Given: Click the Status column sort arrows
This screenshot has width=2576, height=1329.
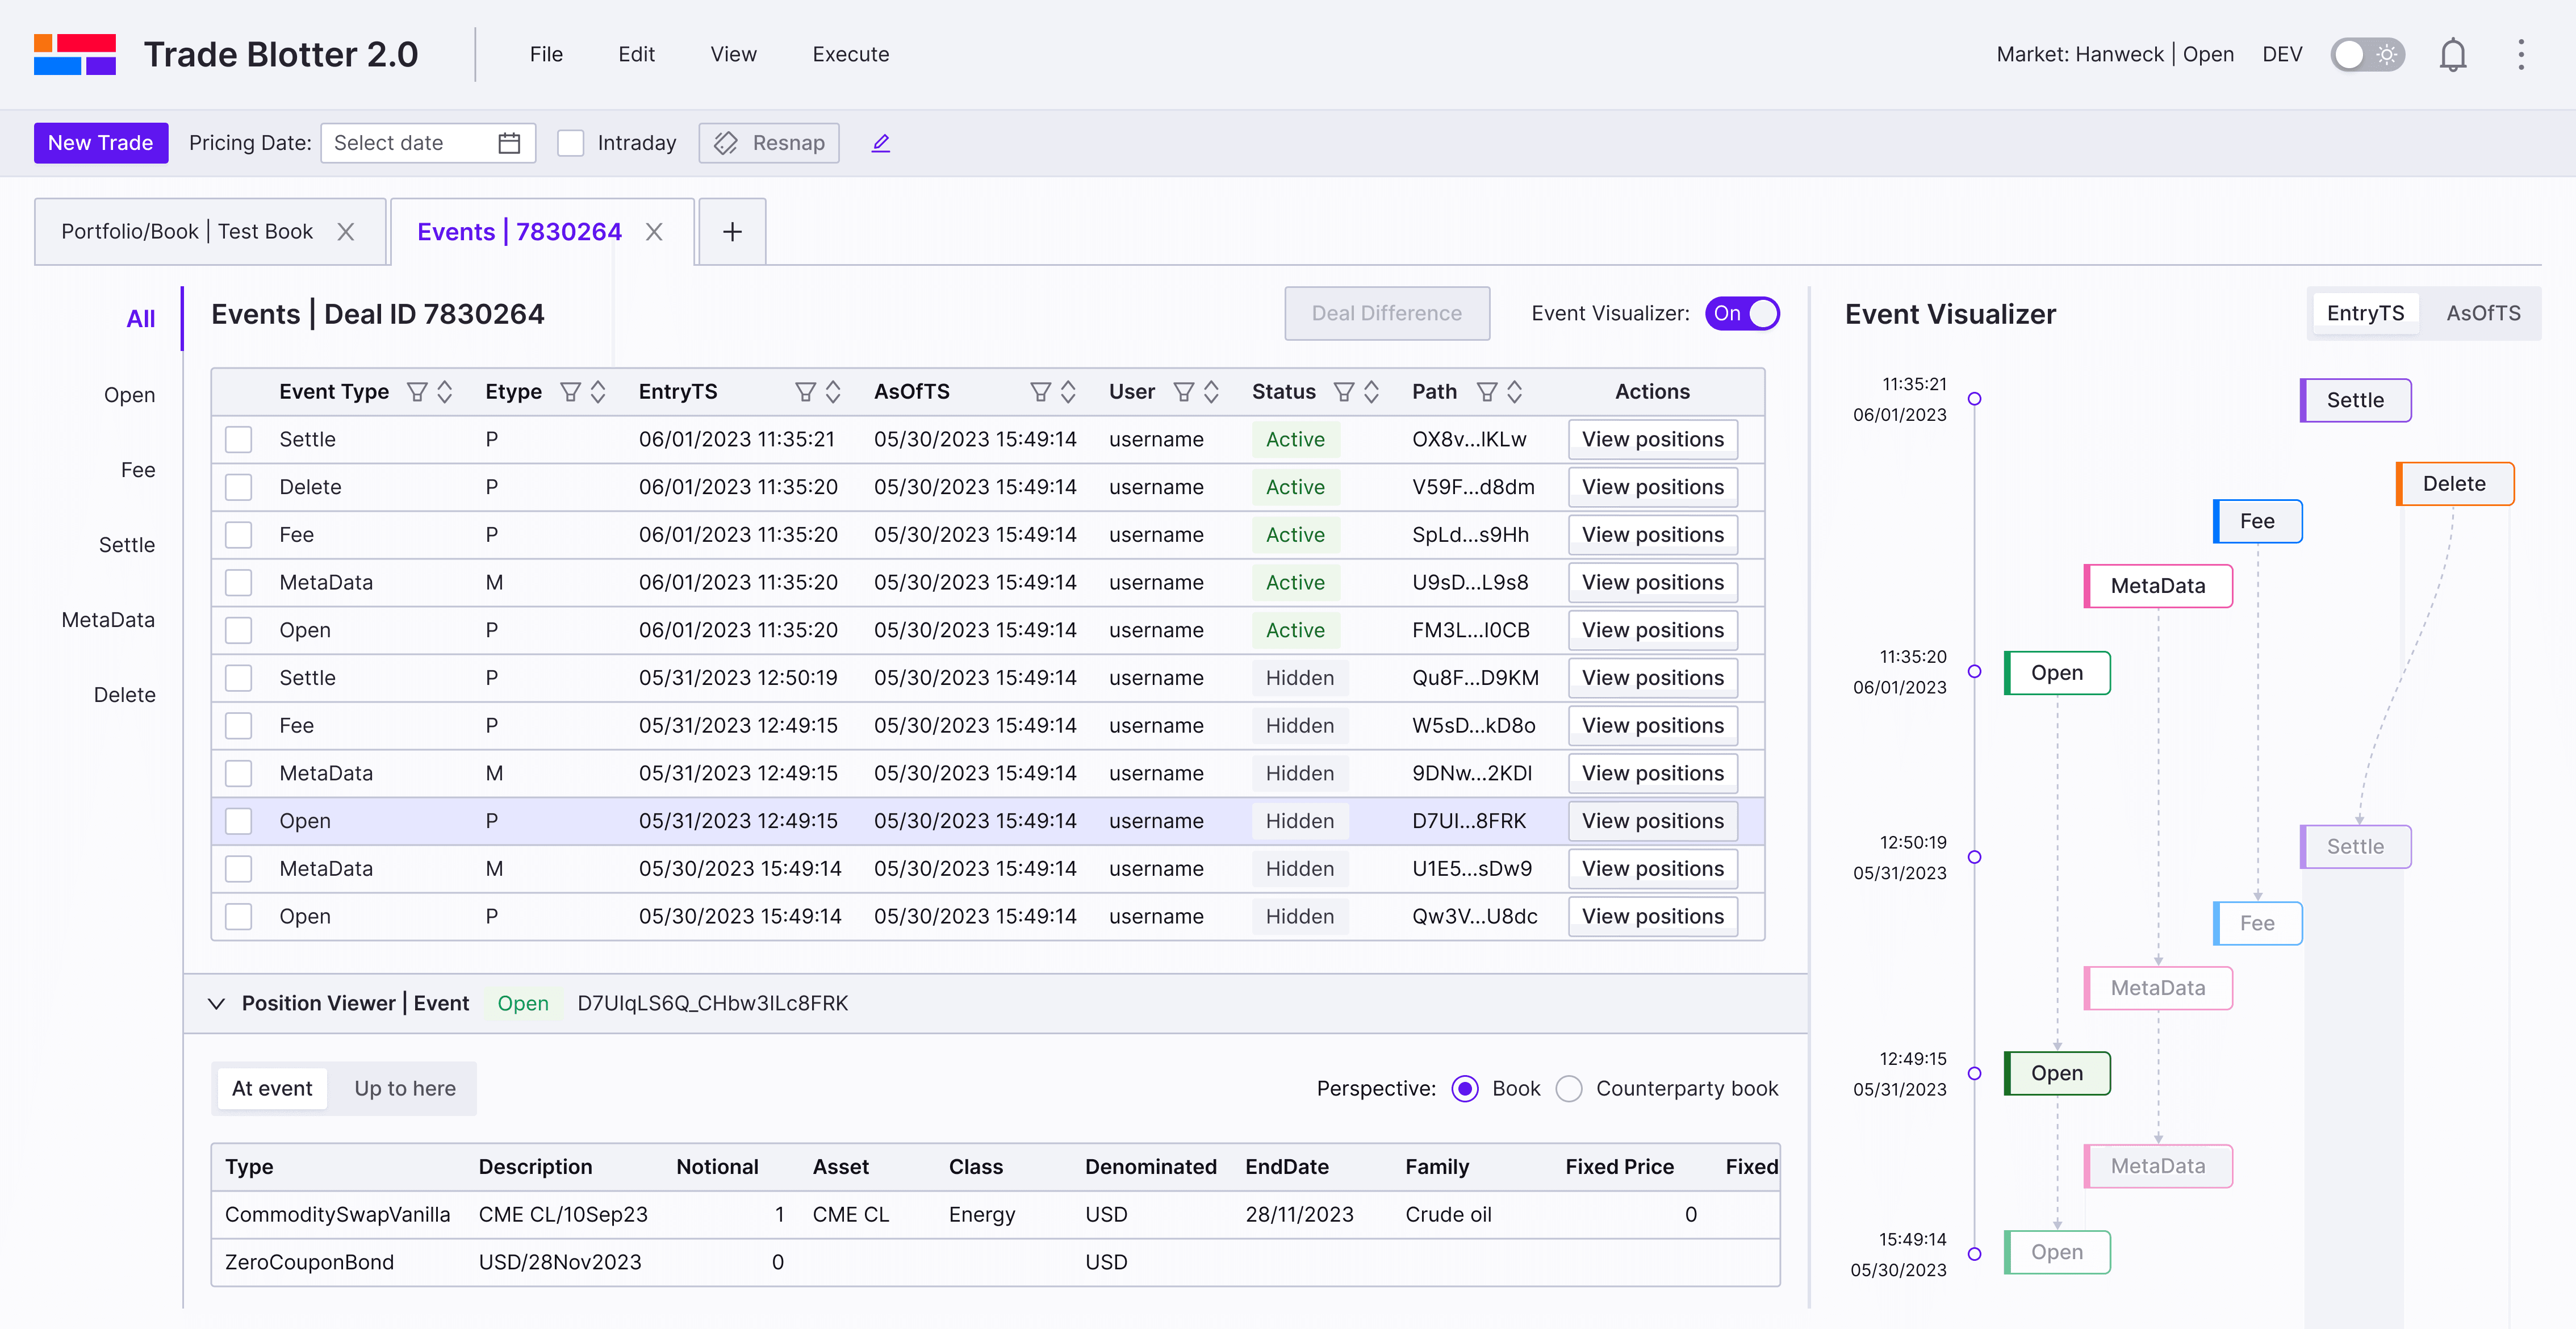Looking at the screenshot, I should tap(1371, 392).
